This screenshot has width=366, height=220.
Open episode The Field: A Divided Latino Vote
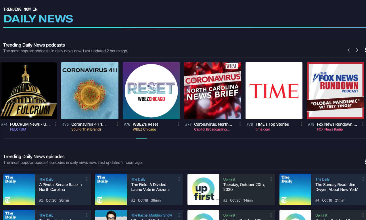click(x=150, y=187)
